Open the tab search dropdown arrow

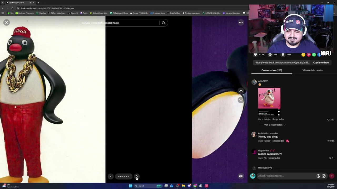point(3,3)
